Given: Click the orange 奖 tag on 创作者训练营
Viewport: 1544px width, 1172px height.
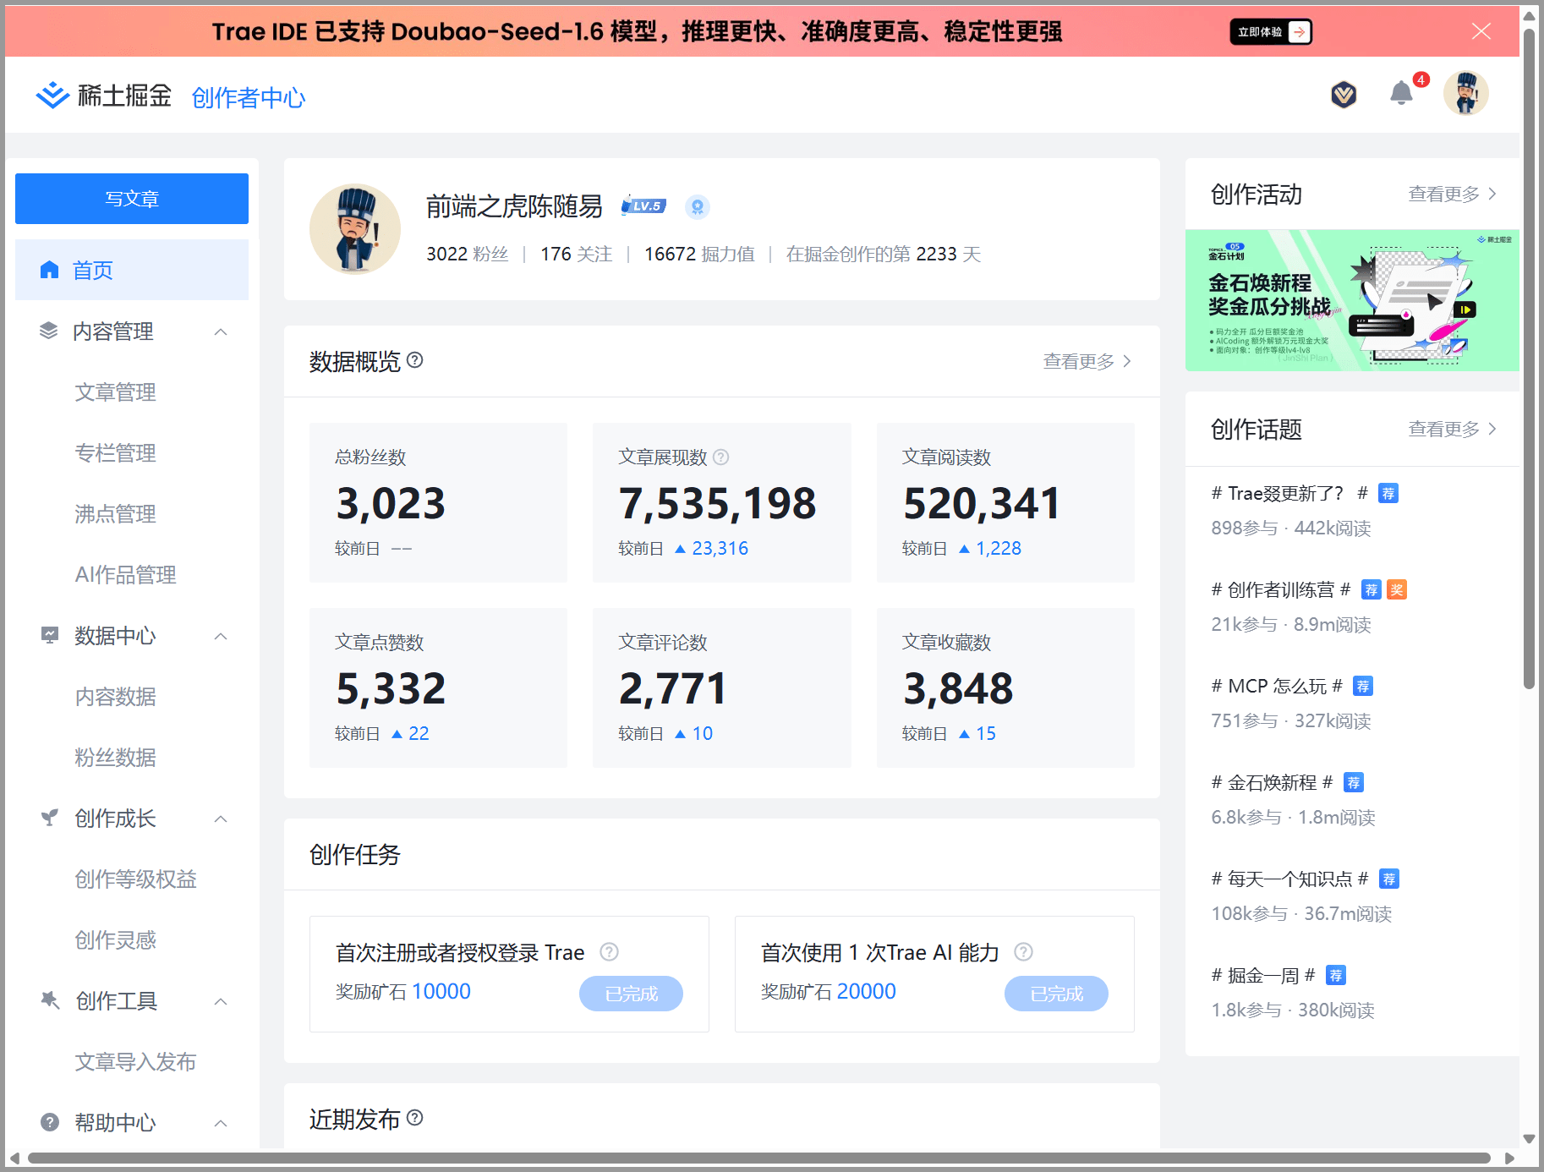Looking at the screenshot, I should pos(1397,589).
